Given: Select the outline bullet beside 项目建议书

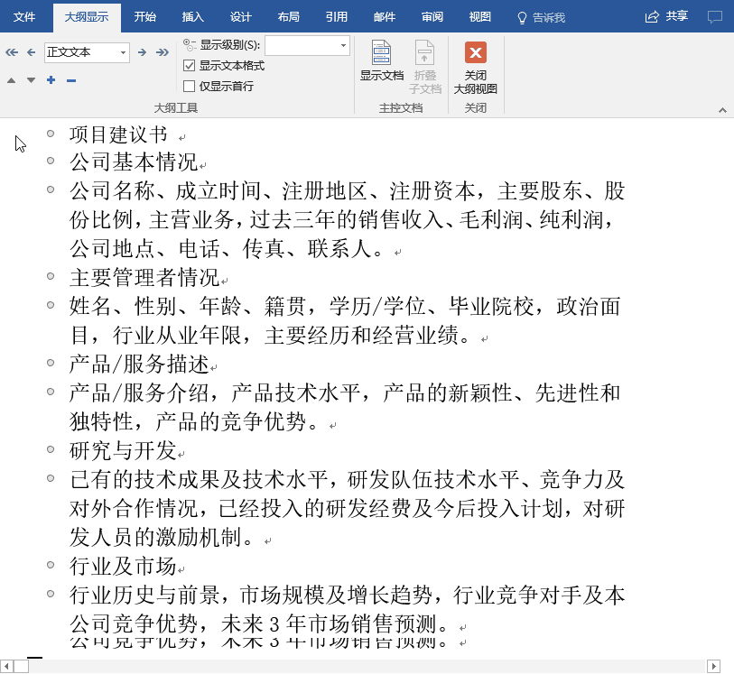Looking at the screenshot, I should [x=51, y=135].
